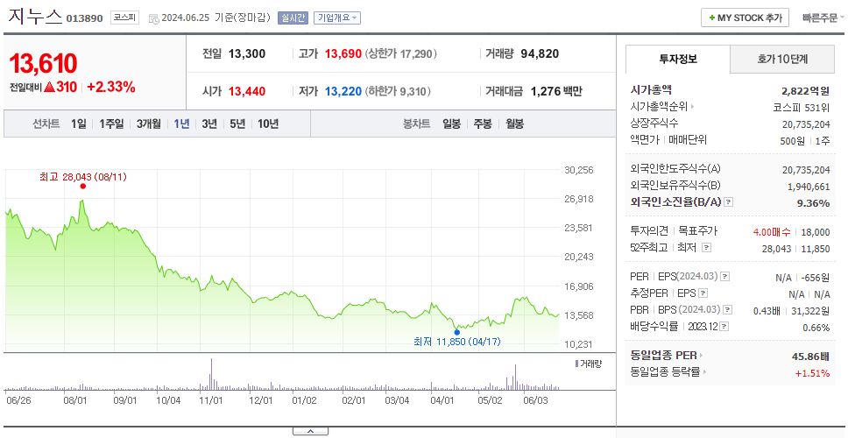Open help icon next to PER EPS(2024.03)
This screenshot has width=848, height=438.
click(x=725, y=277)
